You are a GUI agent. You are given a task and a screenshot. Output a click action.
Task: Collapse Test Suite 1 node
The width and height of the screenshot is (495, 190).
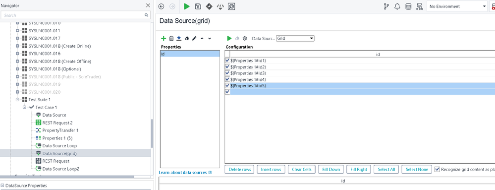coord(17,100)
